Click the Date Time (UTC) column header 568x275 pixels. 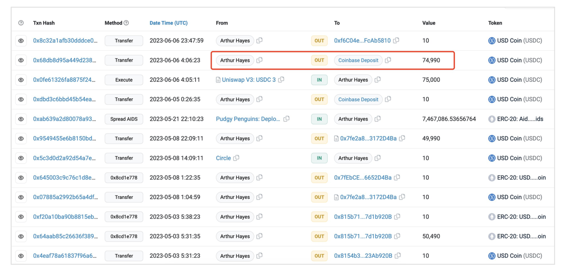click(x=169, y=23)
